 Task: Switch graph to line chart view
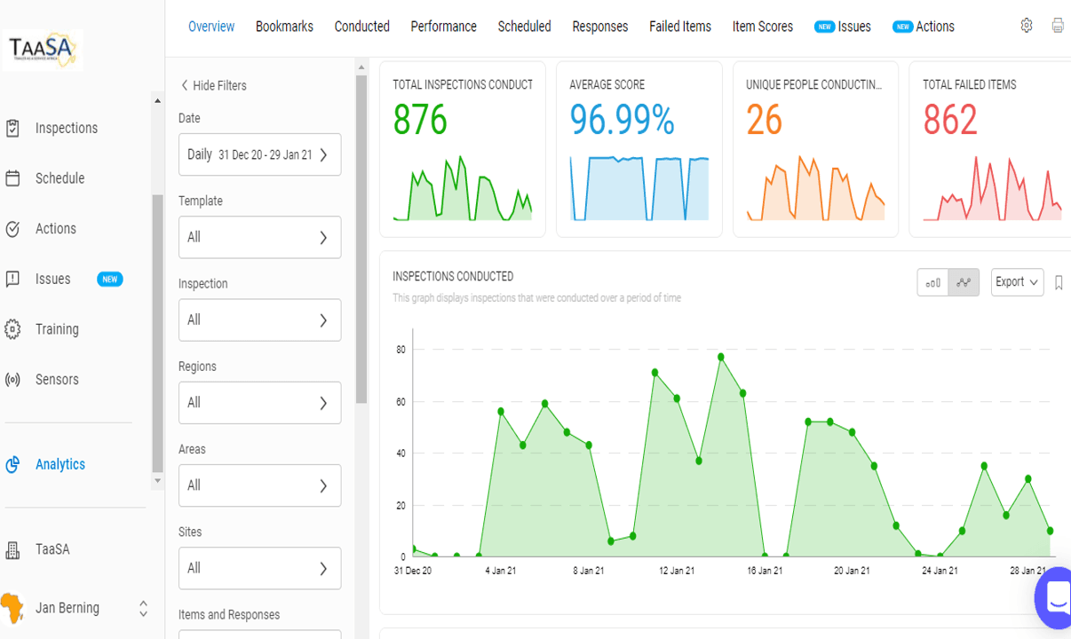[x=964, y=283]
